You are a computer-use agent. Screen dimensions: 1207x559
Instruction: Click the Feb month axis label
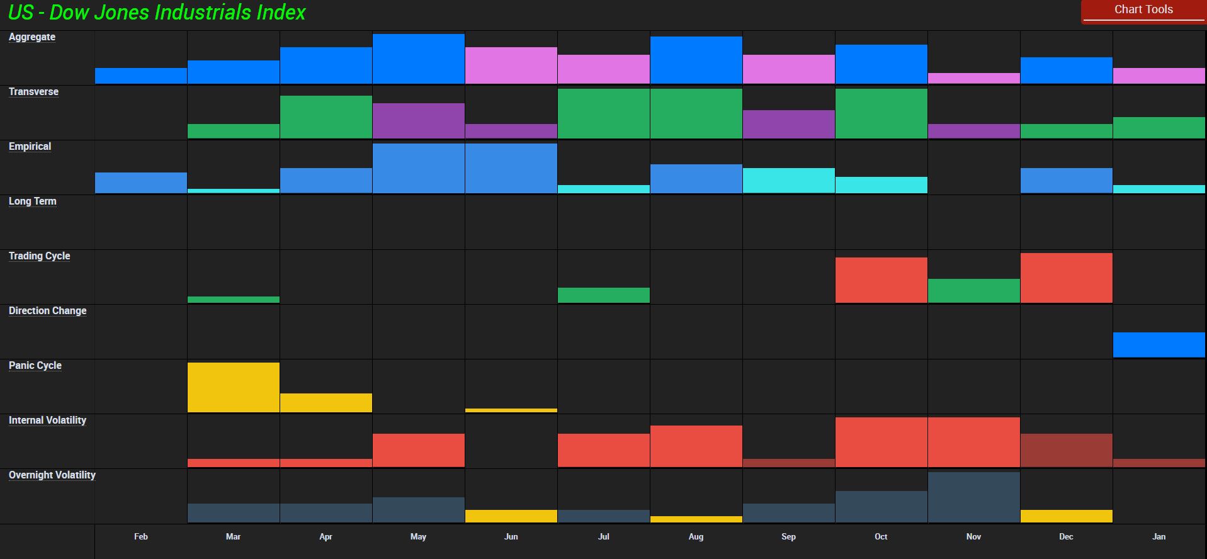click(141, 536)
